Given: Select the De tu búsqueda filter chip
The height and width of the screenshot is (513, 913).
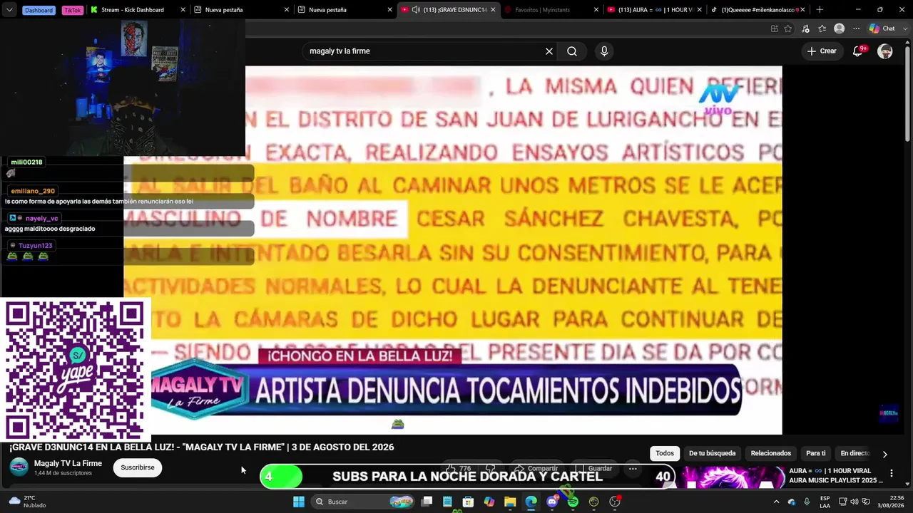Looking at the screenshot, I should tap(712, 453).
